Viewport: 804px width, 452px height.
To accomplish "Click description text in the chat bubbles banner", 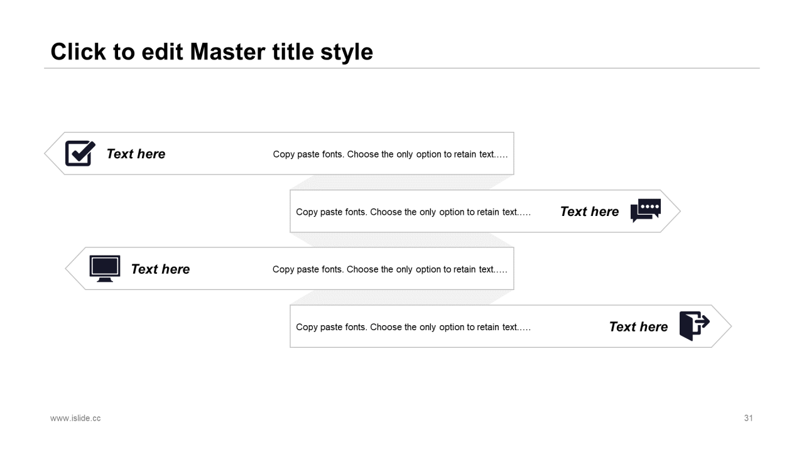I will (413, 212).
